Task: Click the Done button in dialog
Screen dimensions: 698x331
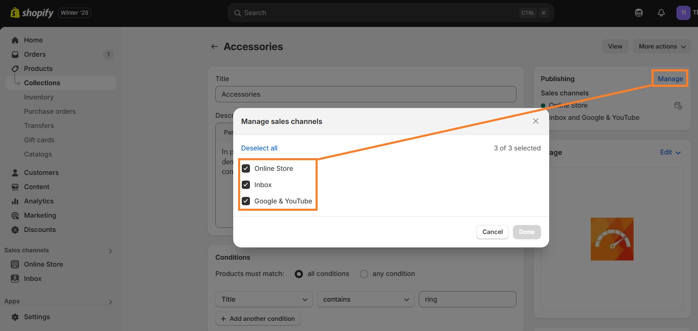Action: (x=527, y=232)
